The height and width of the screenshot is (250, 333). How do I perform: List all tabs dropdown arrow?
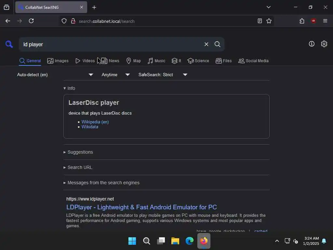tap(268, 7)
